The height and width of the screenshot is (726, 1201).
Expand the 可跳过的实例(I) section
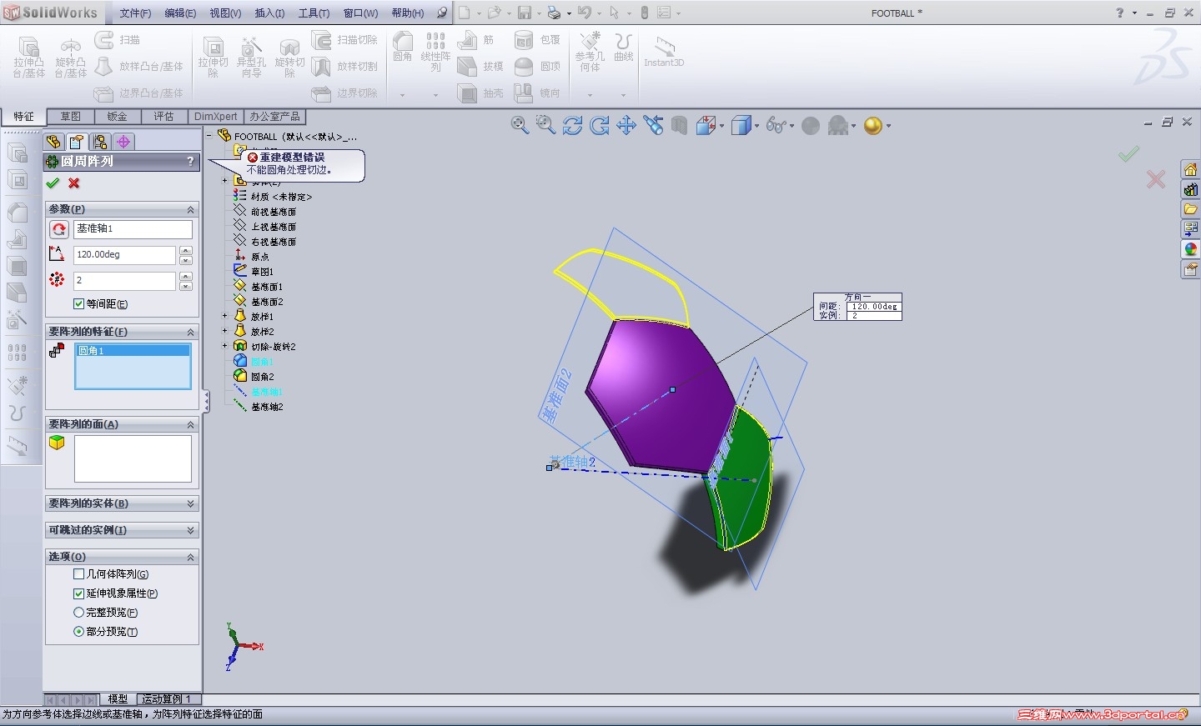[x=190, y=530]
